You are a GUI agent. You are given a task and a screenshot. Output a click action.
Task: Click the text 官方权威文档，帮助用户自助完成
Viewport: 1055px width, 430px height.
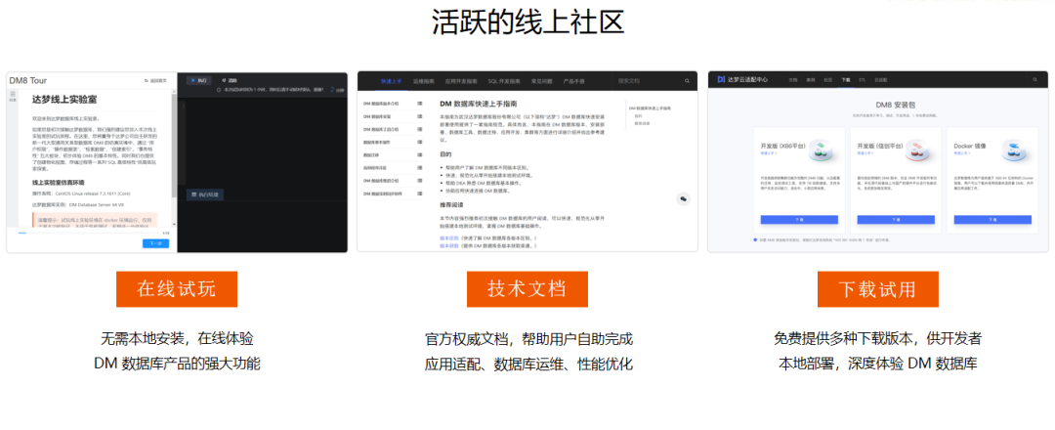528,338
